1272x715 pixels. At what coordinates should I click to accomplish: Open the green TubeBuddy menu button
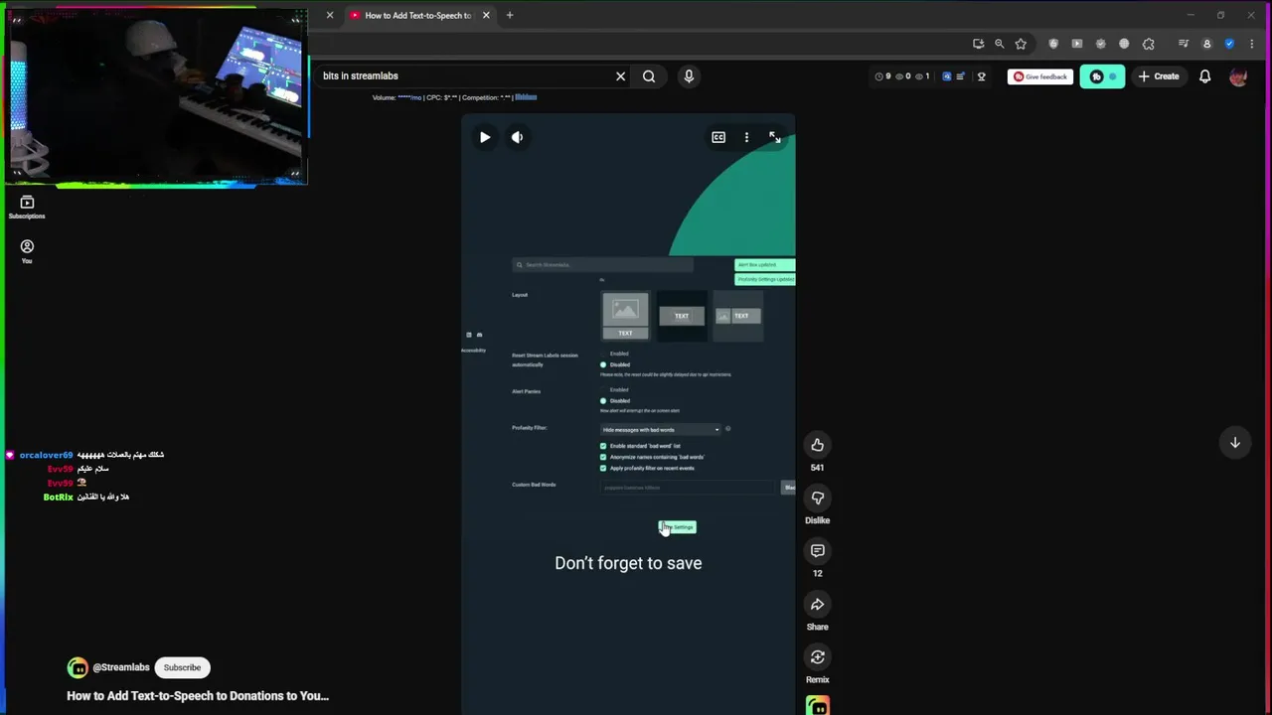coord(1102,76)
